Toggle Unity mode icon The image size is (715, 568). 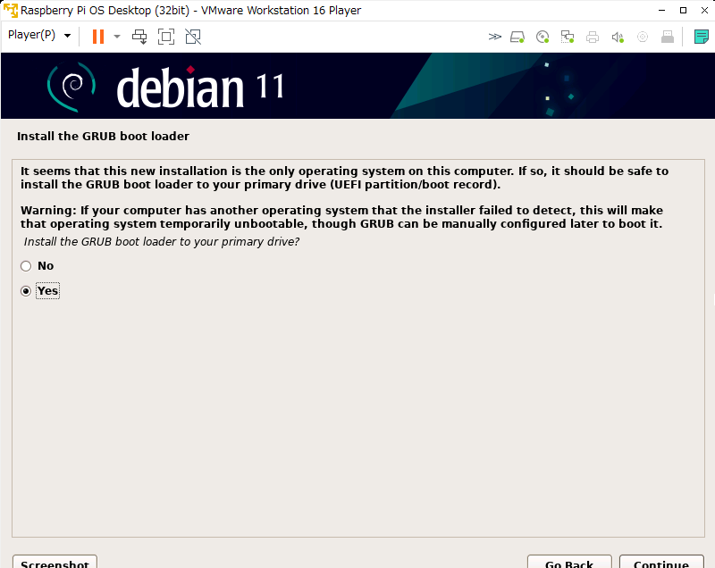(x=193, y=37)
